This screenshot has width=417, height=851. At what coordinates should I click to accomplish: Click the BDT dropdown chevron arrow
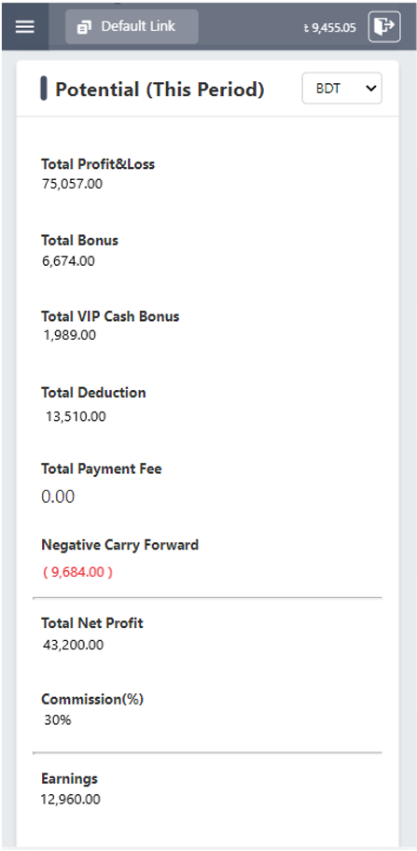click(371, 88)
